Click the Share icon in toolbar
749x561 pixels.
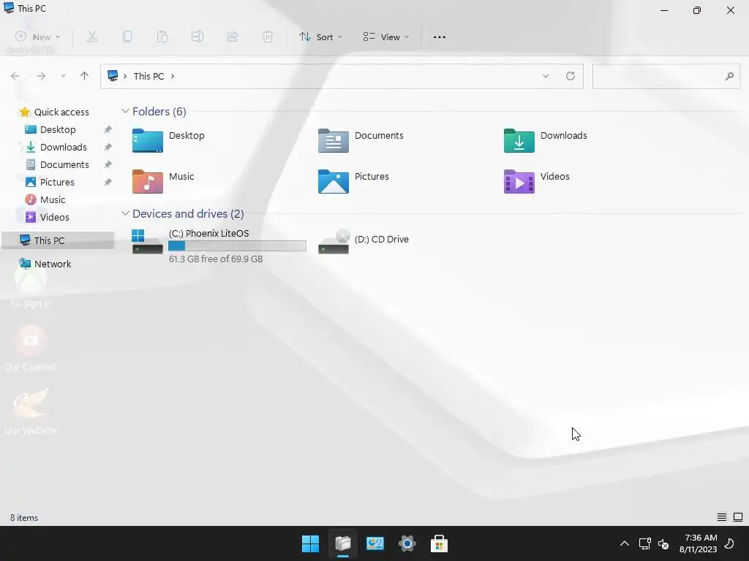tap(233, 37)
